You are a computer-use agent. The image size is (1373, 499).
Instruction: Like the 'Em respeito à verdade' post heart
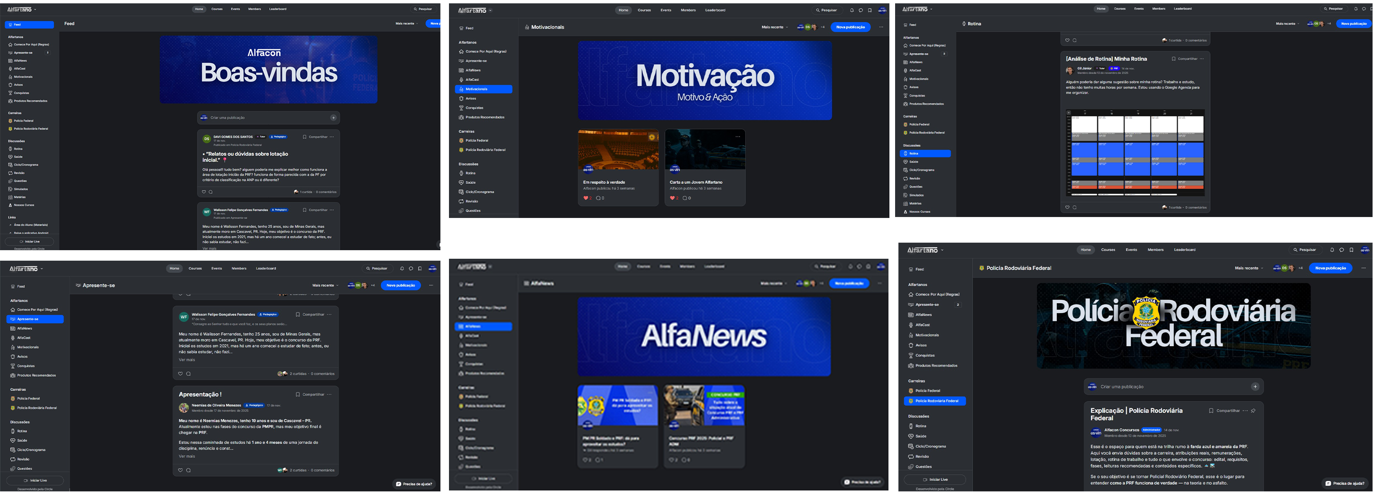586,198
